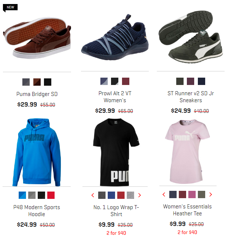Select blue swatch for No. 1 Logo Wrap T-Shirt
Viewport: 229px width, 241px height.
[x=111, y=195]
